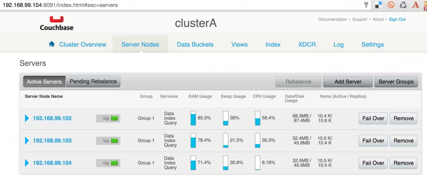Image resolution: width=427 pixels, height=181 pixels.
Task: Open the recycle arrows browser extension
Action: [x=403, y=5]
